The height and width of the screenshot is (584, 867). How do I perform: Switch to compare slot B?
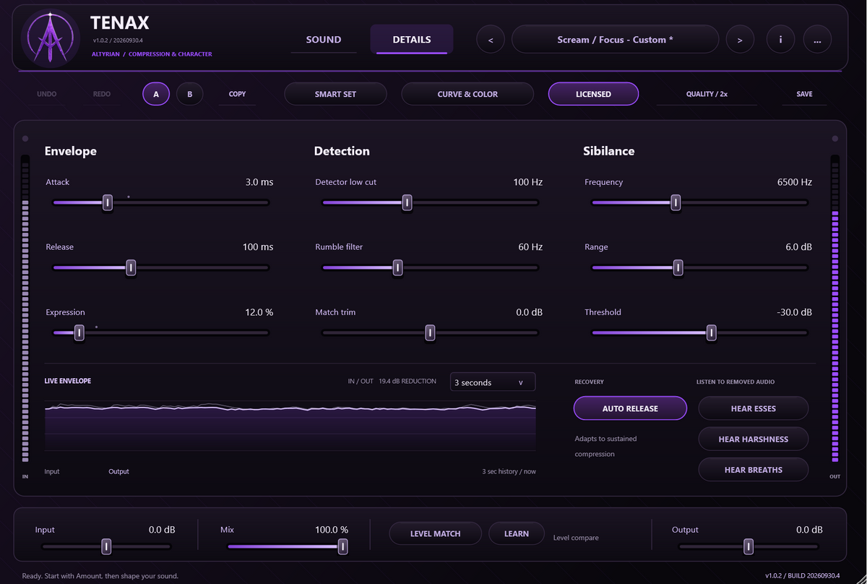pos(190,94)
